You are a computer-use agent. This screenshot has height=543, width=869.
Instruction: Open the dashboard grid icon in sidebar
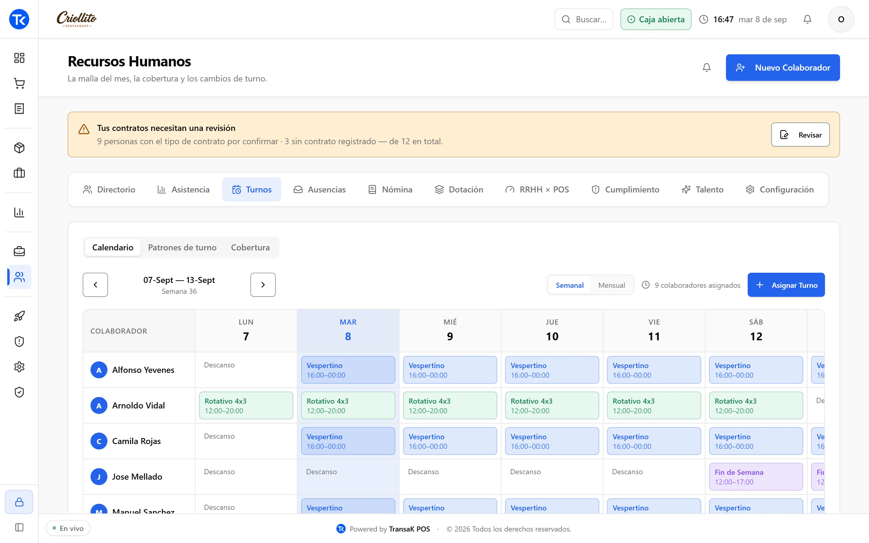pyautogui.click(x=19, y=58)
